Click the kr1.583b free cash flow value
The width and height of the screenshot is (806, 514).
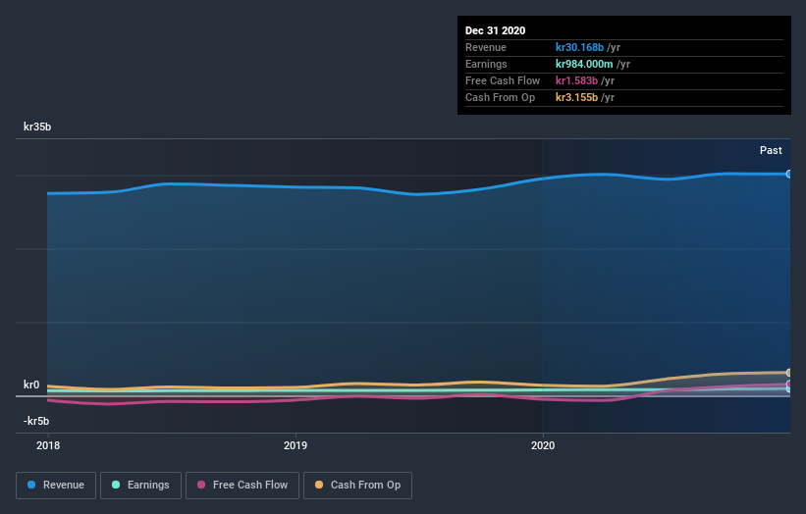(x=576, y=80)
